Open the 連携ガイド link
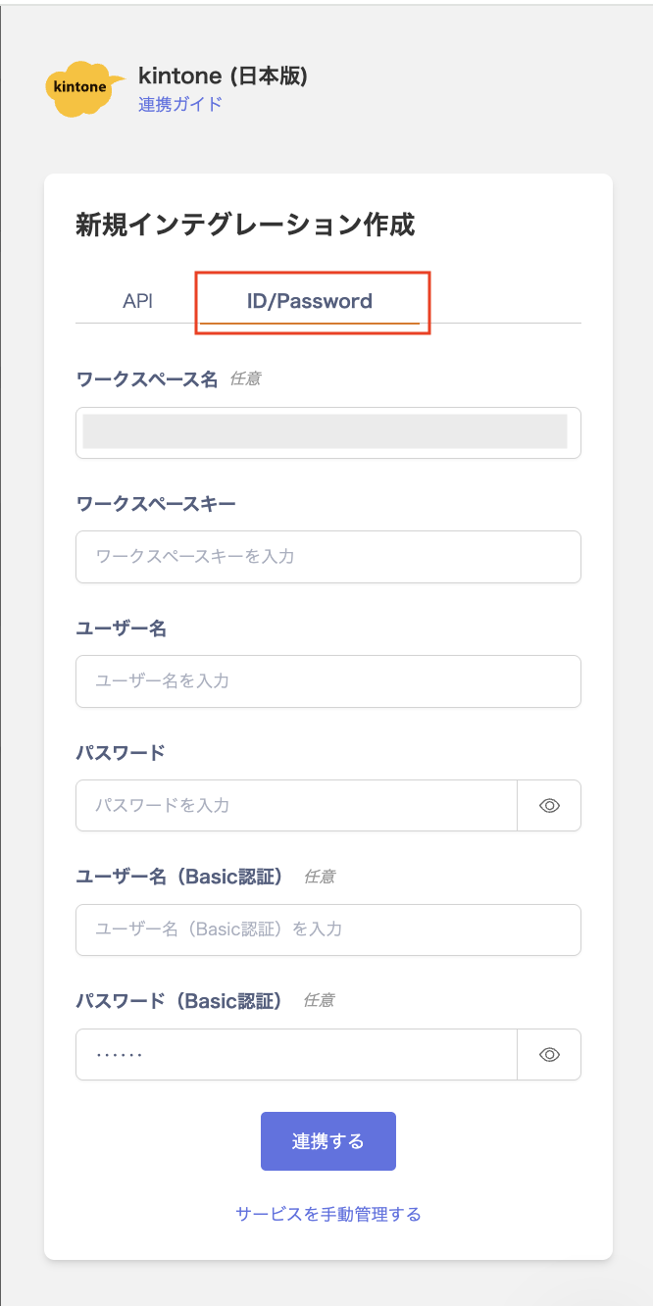Screen dimensions: 653x1306 (180, 104)
